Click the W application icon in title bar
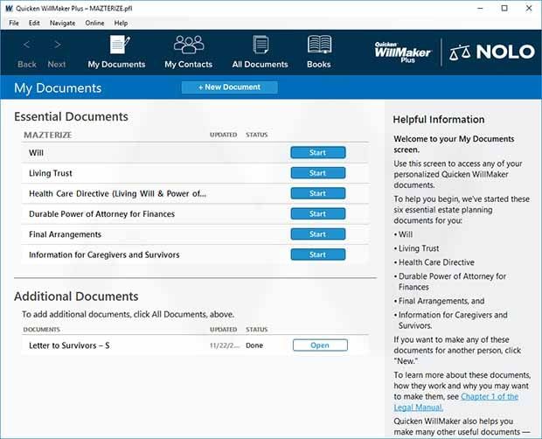 pos(9,8)
